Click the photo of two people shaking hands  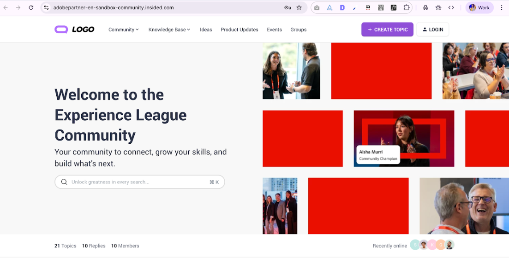click(292, 70)
